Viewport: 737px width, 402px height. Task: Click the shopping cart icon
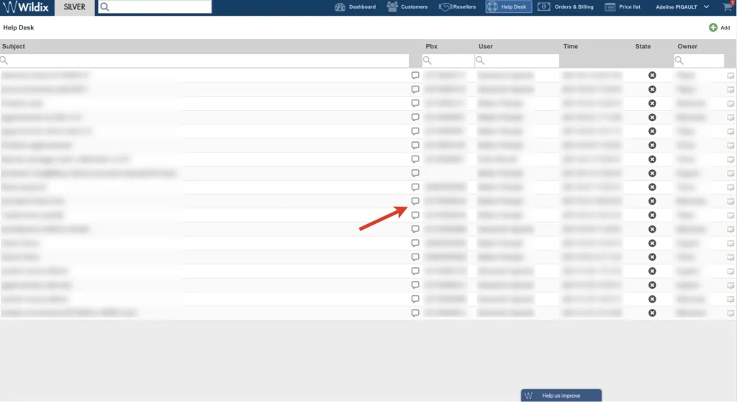coord(728,7)
